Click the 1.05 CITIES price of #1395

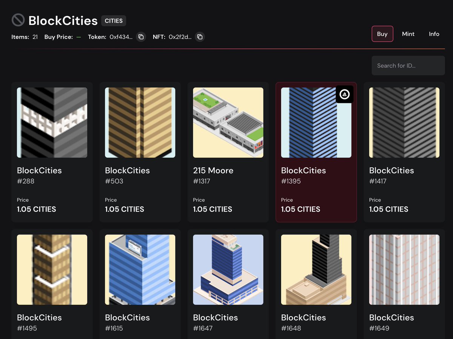[x=301, y=209]
